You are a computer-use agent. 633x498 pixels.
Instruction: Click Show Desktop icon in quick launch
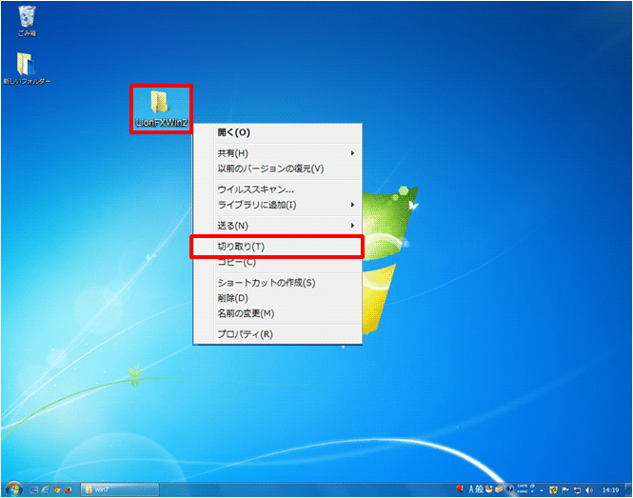[34, 490]
